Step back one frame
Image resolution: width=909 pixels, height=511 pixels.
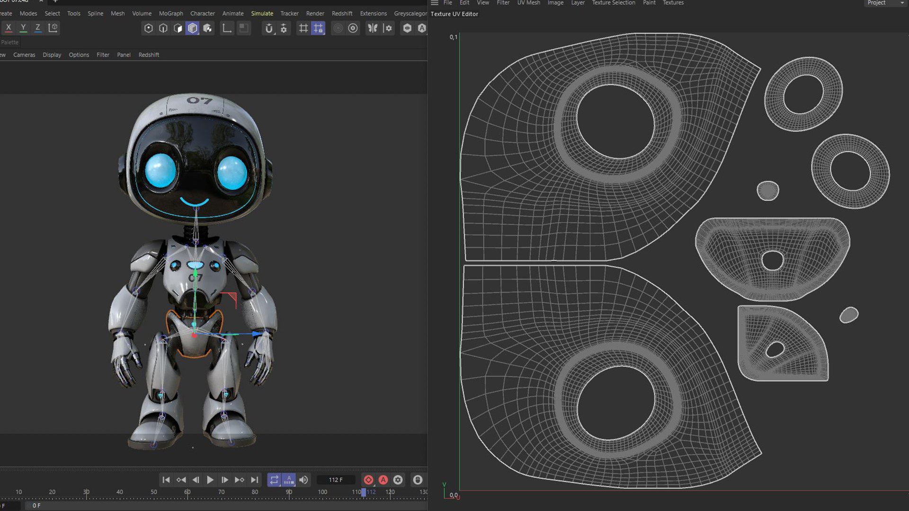tap(196, 480)
